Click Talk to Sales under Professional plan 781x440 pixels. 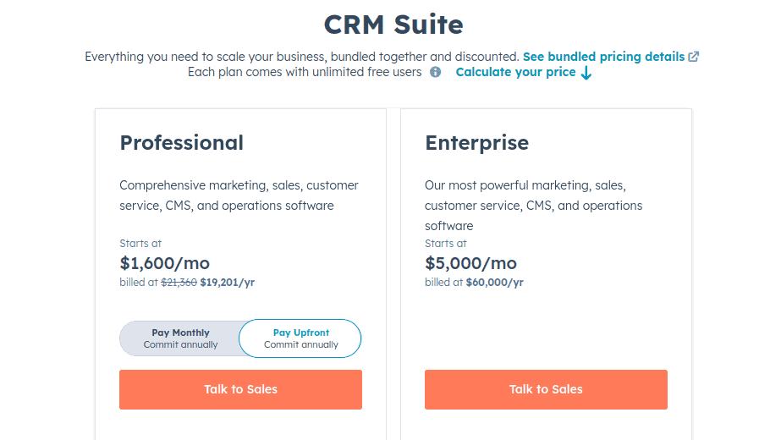[240, 390]
